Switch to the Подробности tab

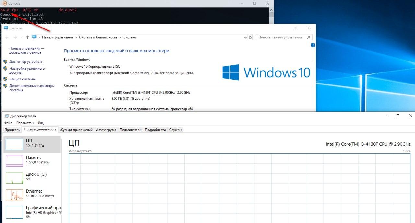tap(155, 130)
